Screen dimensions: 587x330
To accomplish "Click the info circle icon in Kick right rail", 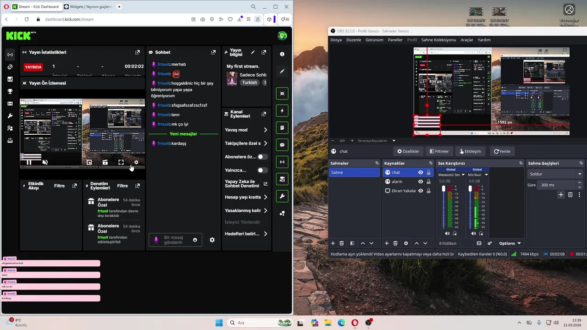I will (282, 54).
